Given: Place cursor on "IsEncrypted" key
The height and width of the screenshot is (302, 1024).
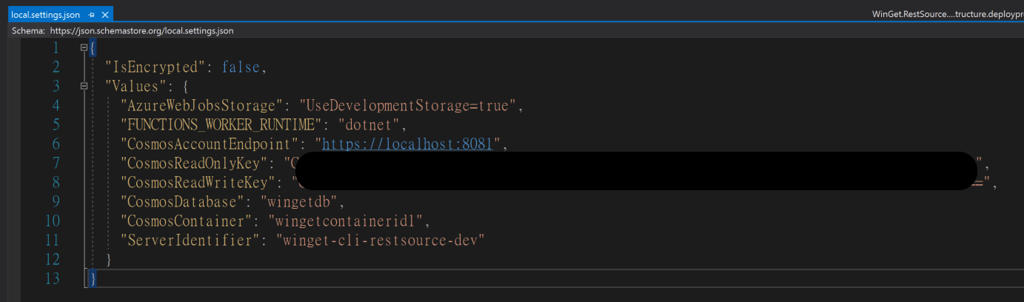Looking at the screenshot, I should pyautogui.click(x=155, y=67).
